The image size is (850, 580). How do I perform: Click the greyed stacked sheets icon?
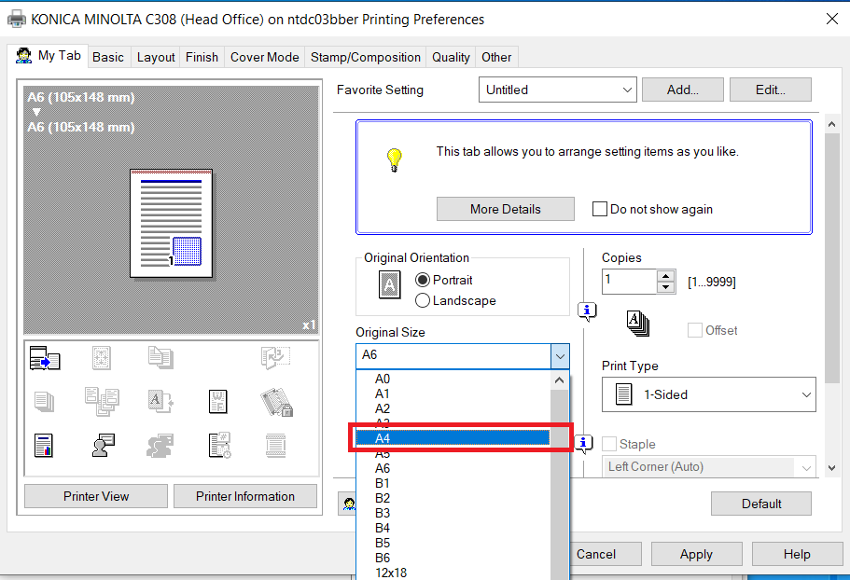(x=44, y=401)
